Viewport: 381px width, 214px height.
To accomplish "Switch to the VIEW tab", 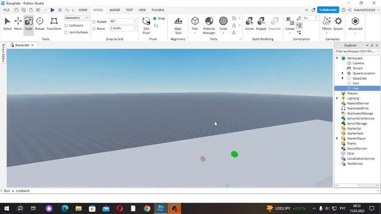I will pyautogui.click(x=142, y=10).
